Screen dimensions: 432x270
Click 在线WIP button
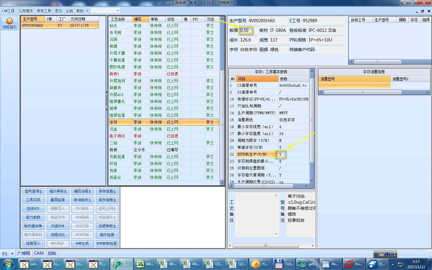pyautogui.click(x=33, y=209)
